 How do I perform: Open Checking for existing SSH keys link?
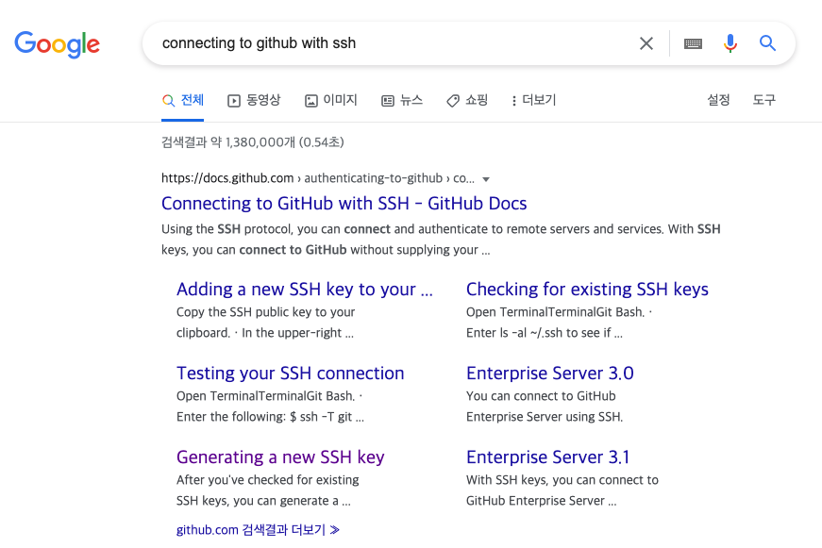point(587,290)
